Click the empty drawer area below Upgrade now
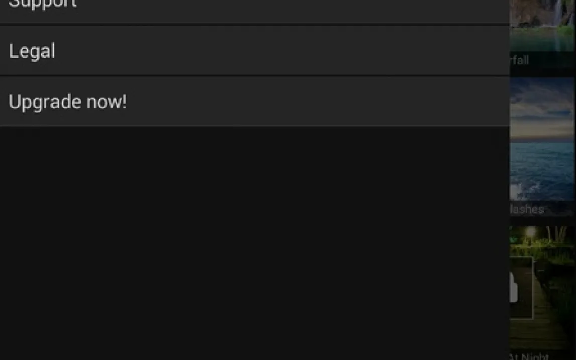 tap(251, 241)
